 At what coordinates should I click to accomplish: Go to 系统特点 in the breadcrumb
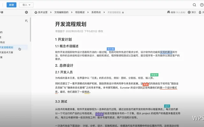96,12
